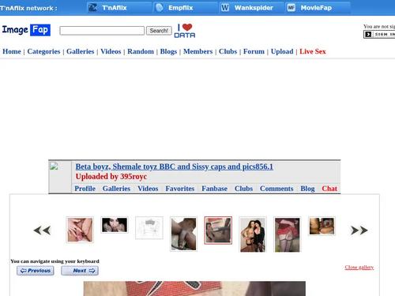The height and width of the screenshot is (296, 395).
Task: Open the Wankspider network site tab
Action: (251, 8)
